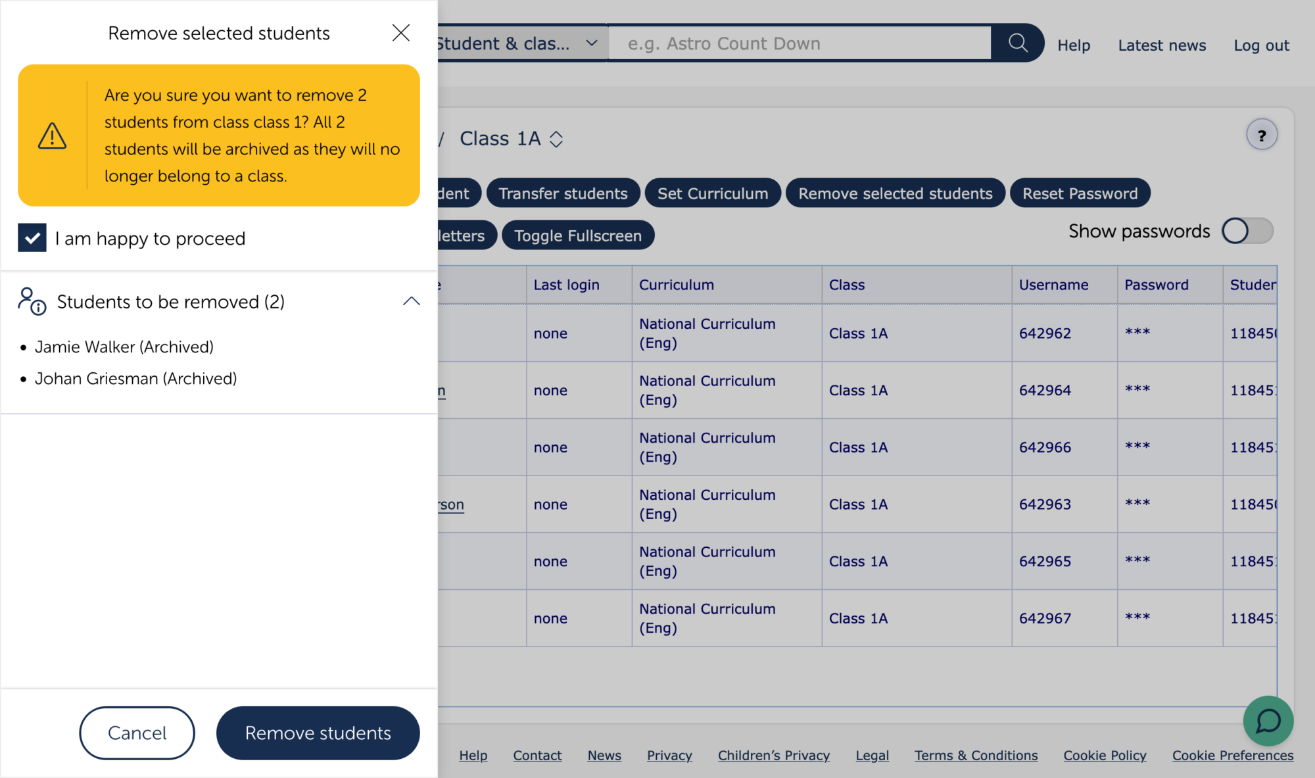Click the Astro Count Down search field
Viewport: 1315px width, 778px height.
pyautogui.click(x=799, y=43)
